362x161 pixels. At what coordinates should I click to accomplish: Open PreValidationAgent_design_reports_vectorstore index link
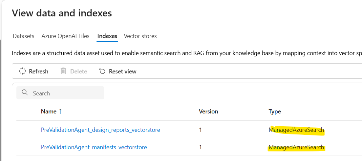click(100, 130)
